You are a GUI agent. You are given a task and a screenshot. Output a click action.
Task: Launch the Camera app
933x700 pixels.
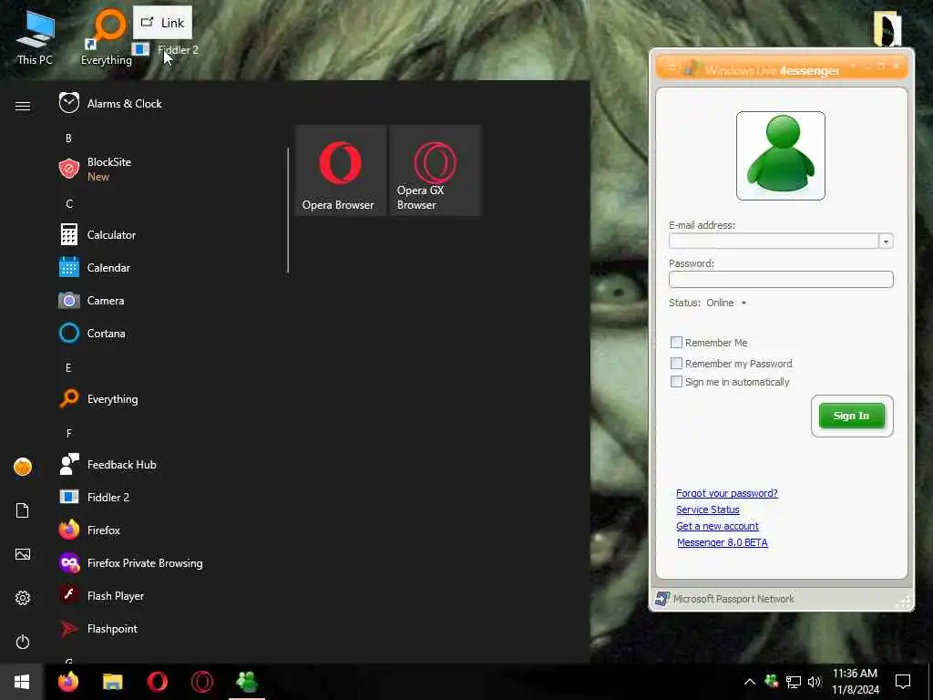[92, 301]
